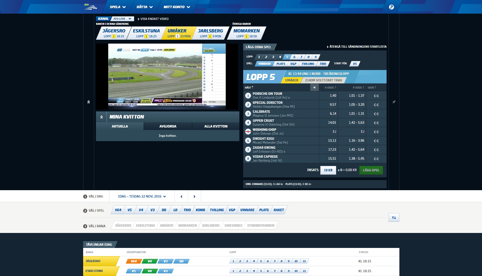The width and height of the screenshot is (482, 276).
Task: Open the help question mark icon
Action: point(391,7)
